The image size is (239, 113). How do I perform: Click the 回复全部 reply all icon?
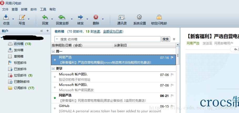point(62,17)
